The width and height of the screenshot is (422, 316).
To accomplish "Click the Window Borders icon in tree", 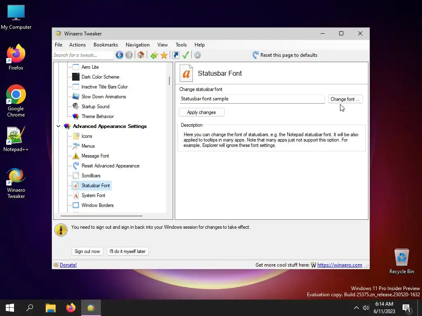I will [76, 205].
